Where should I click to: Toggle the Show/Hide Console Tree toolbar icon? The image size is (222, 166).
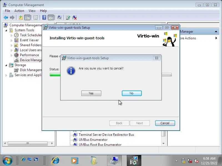(x=27, y=18)
